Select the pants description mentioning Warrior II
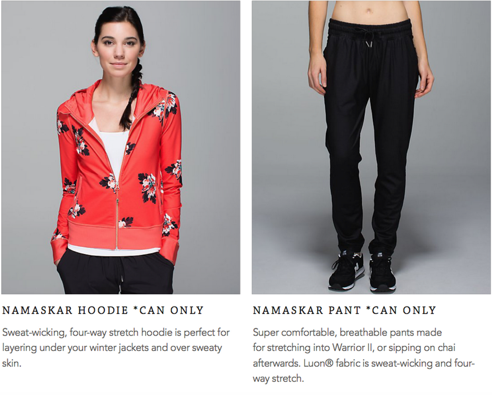The height and width of the screenshot is (395, 492). point(364,355)
